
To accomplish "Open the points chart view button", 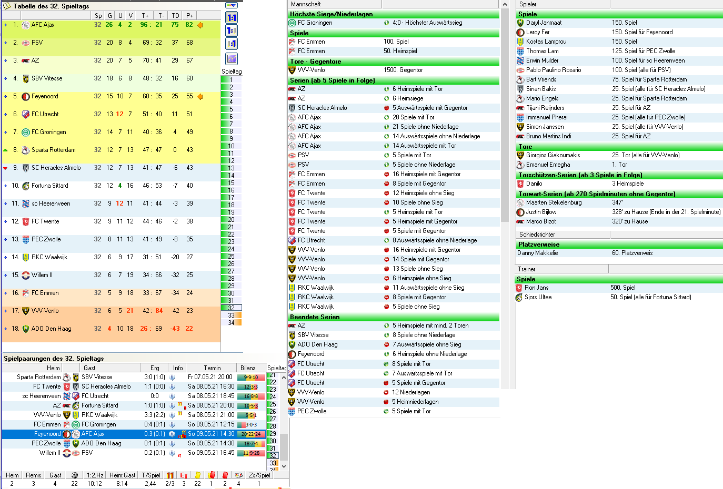I will tap(232, 59).
